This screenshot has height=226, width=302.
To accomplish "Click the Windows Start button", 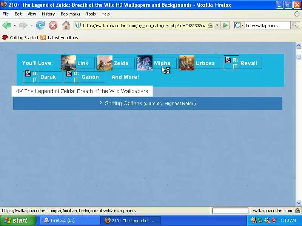I will pyautogui.click(x=18, y=220).
